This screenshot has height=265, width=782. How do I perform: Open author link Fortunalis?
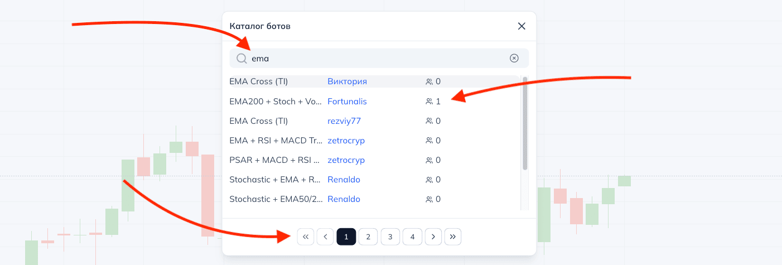347,102
